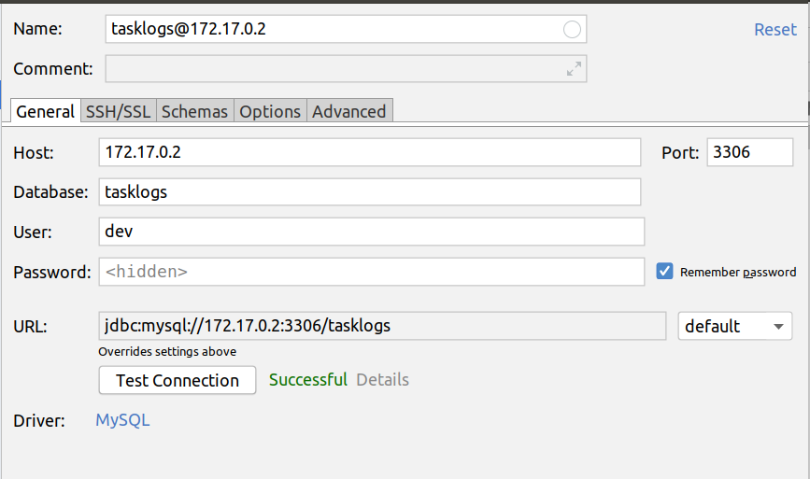Open the Schemas tab

(x=194, y=111)
